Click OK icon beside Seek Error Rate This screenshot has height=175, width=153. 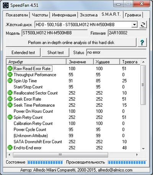click(x=10, y=99)
